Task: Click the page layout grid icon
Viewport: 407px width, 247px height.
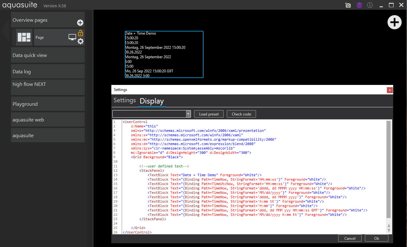Action: tap(24, 37)
